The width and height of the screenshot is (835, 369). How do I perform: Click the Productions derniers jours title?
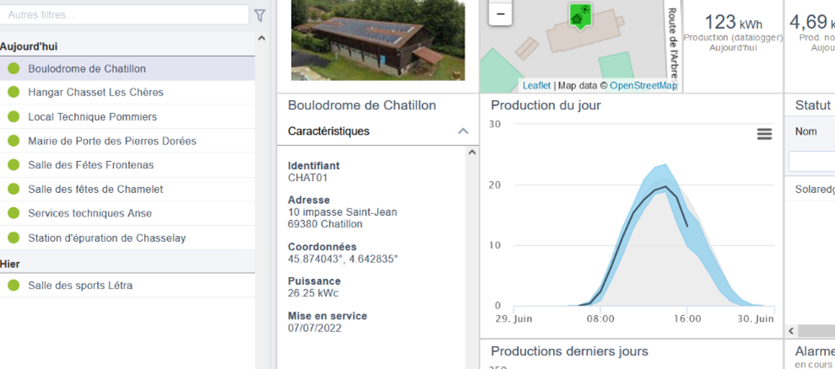coord(569,351)
